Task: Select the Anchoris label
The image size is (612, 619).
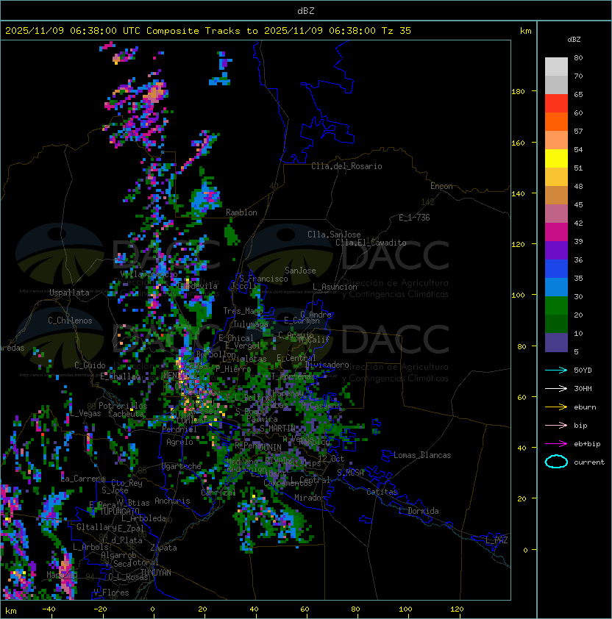Action: pos(172,501)
